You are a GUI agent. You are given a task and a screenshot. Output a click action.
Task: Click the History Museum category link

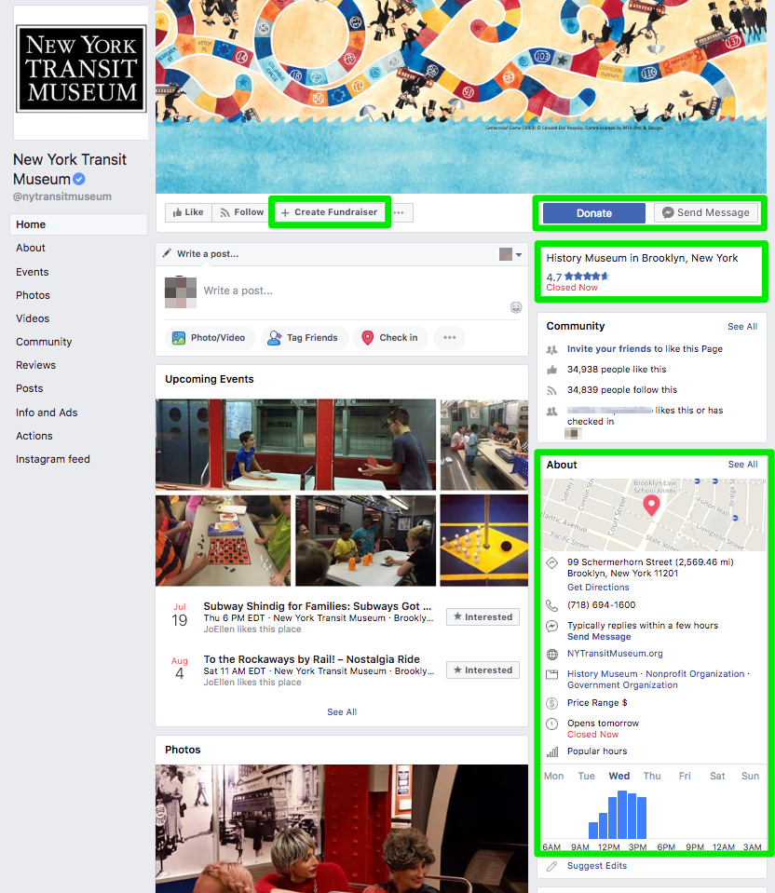pos(602,674)
